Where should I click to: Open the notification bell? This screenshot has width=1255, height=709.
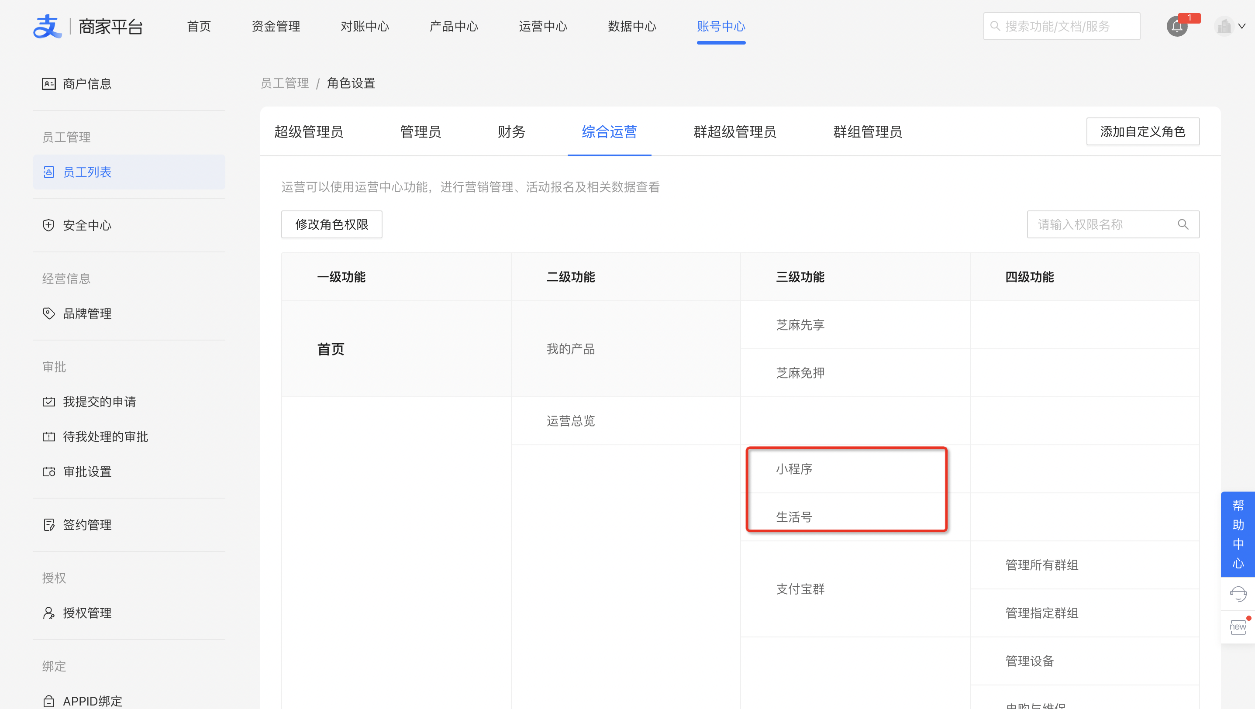coord(1177,26)
